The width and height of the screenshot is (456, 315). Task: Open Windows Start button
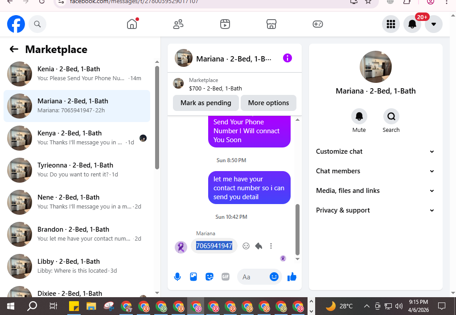[10, 306]
